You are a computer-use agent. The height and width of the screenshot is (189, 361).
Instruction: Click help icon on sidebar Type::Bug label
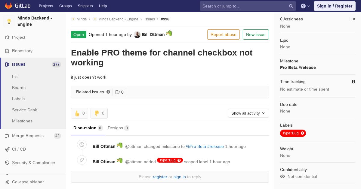[302, 133]
